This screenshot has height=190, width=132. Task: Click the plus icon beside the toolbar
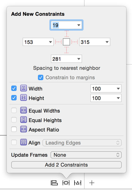click(92, 183)
